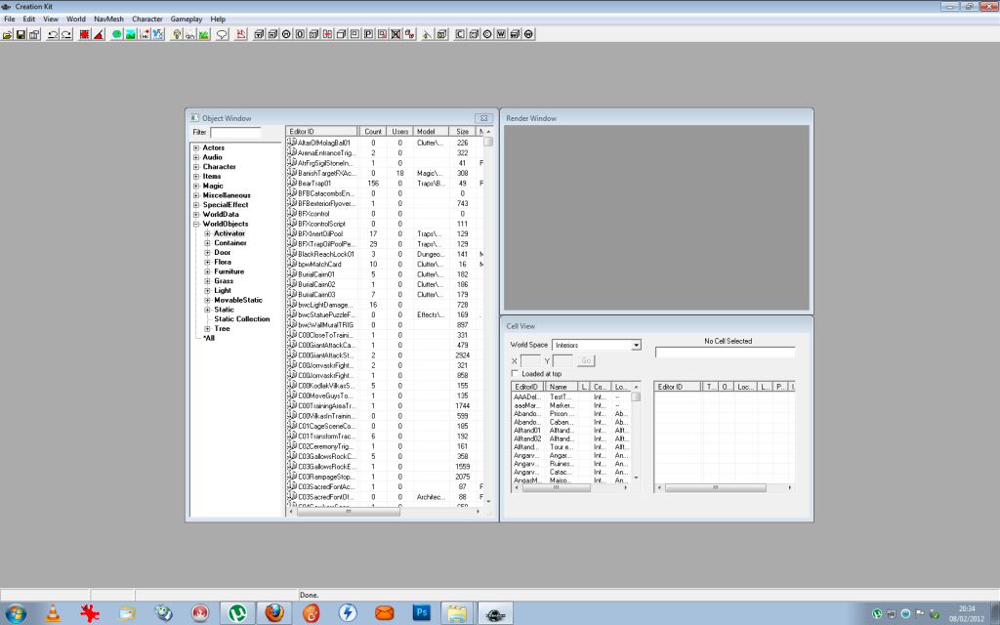Click the speech bubble dialogue icon
The height and width of the screenshot is (625, 1000).
pyautogui.click(x=222, y=34)
